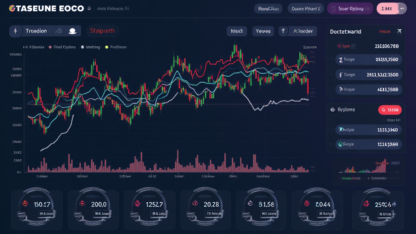416x234 pixels.
Task: Click the globe icon next to the Byllons heading
Action: [x=332, y=110]
